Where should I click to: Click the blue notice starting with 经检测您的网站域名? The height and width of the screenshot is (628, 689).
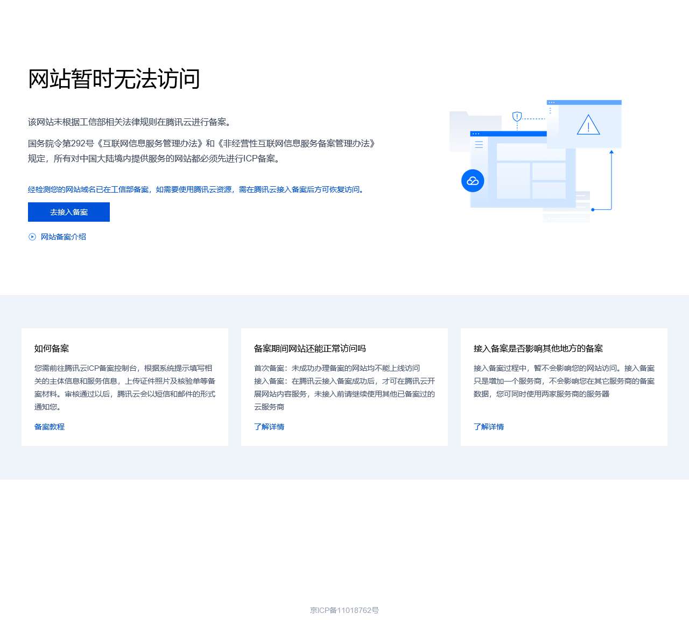tap(198, 189)
